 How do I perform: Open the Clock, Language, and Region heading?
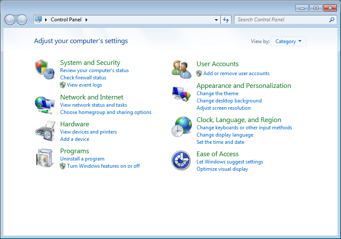[x=239, y=120]
